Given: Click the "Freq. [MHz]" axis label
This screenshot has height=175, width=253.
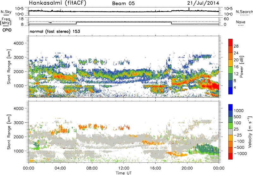Looking at the screenshot, I should [6, 21].
